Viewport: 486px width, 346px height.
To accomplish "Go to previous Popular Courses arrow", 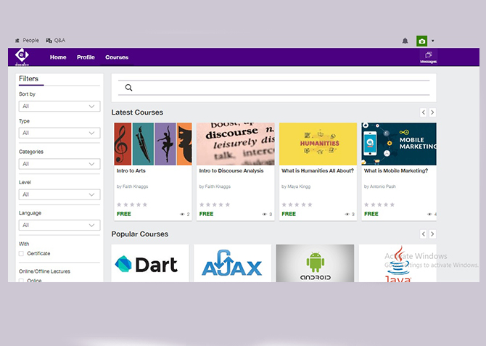I will [423, 234].
